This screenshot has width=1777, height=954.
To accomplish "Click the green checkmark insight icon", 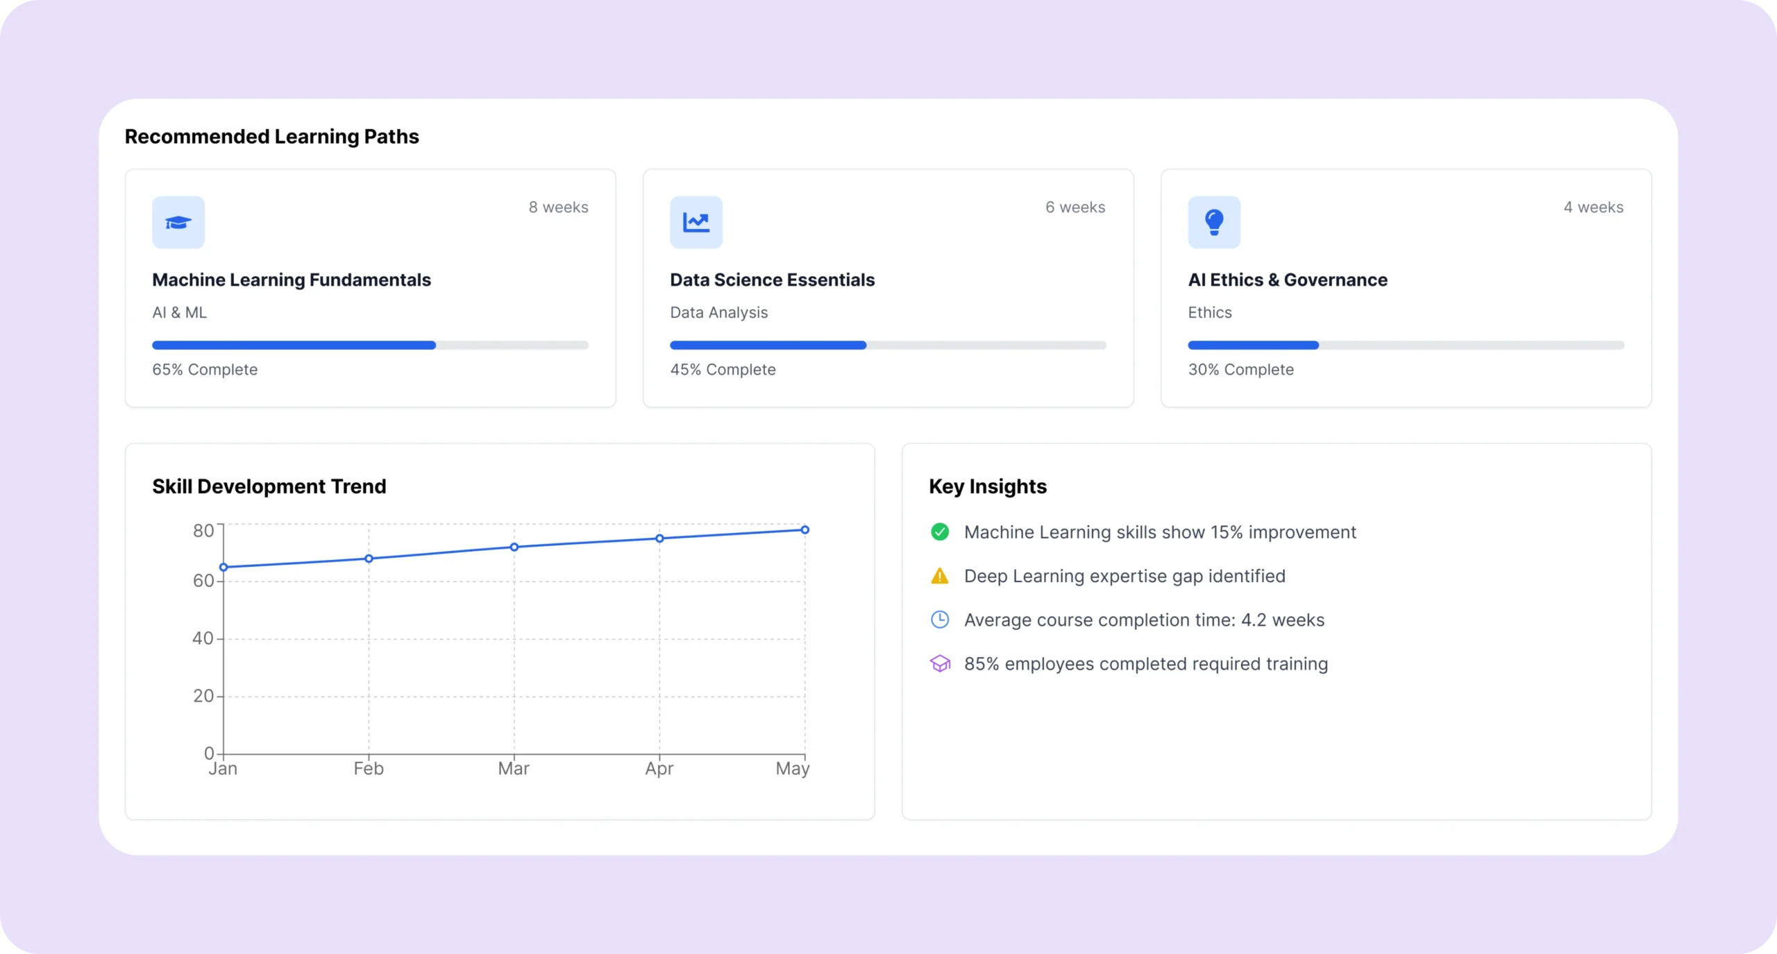I will pos(939,532).
